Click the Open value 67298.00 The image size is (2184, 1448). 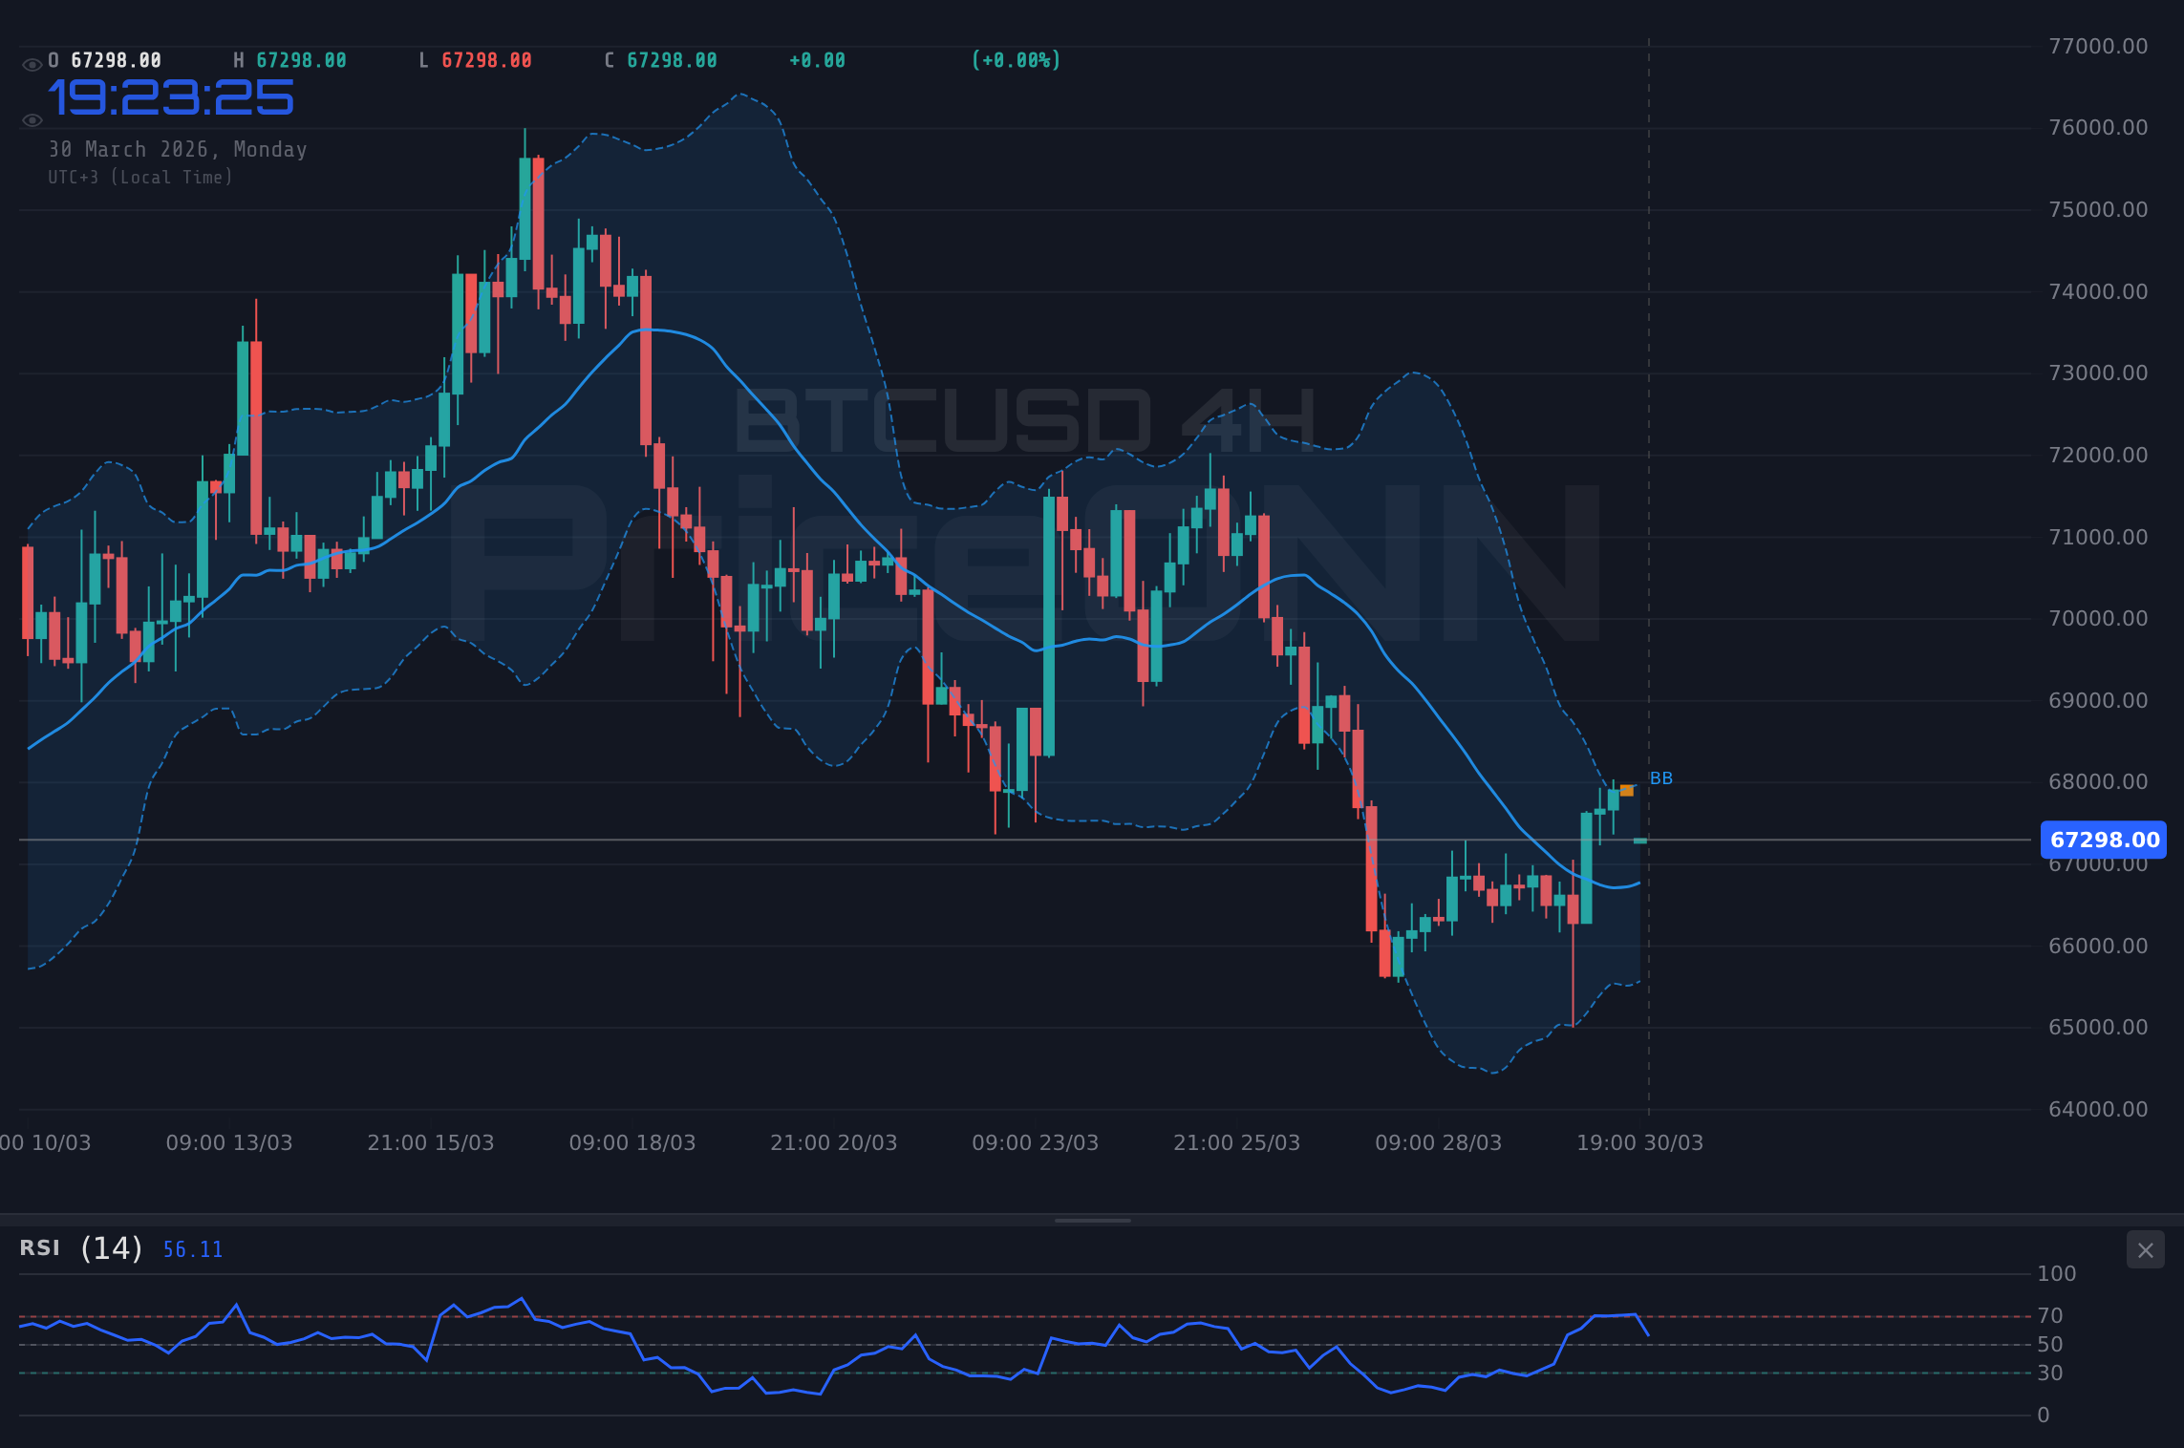point(114,59)
